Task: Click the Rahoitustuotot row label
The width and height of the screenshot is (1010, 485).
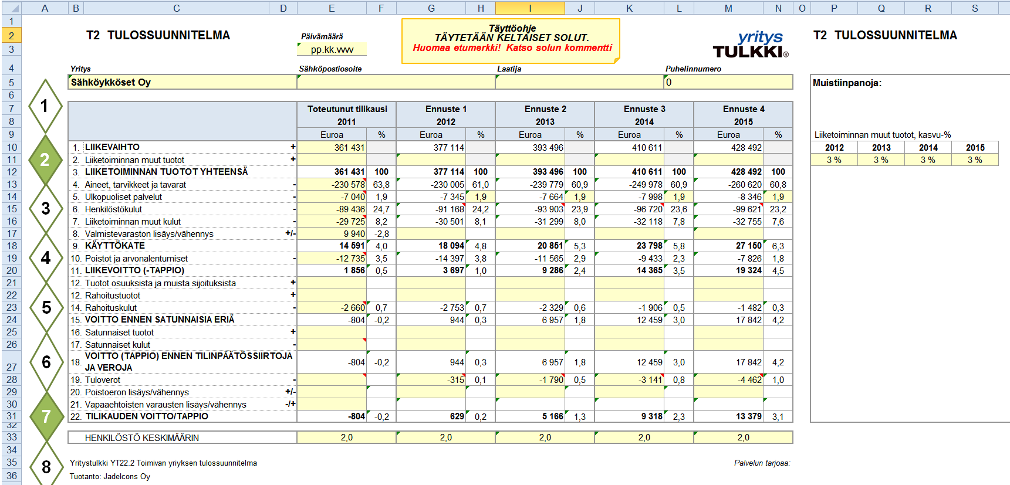Action: pyautogui.click(x=113, y=295)
